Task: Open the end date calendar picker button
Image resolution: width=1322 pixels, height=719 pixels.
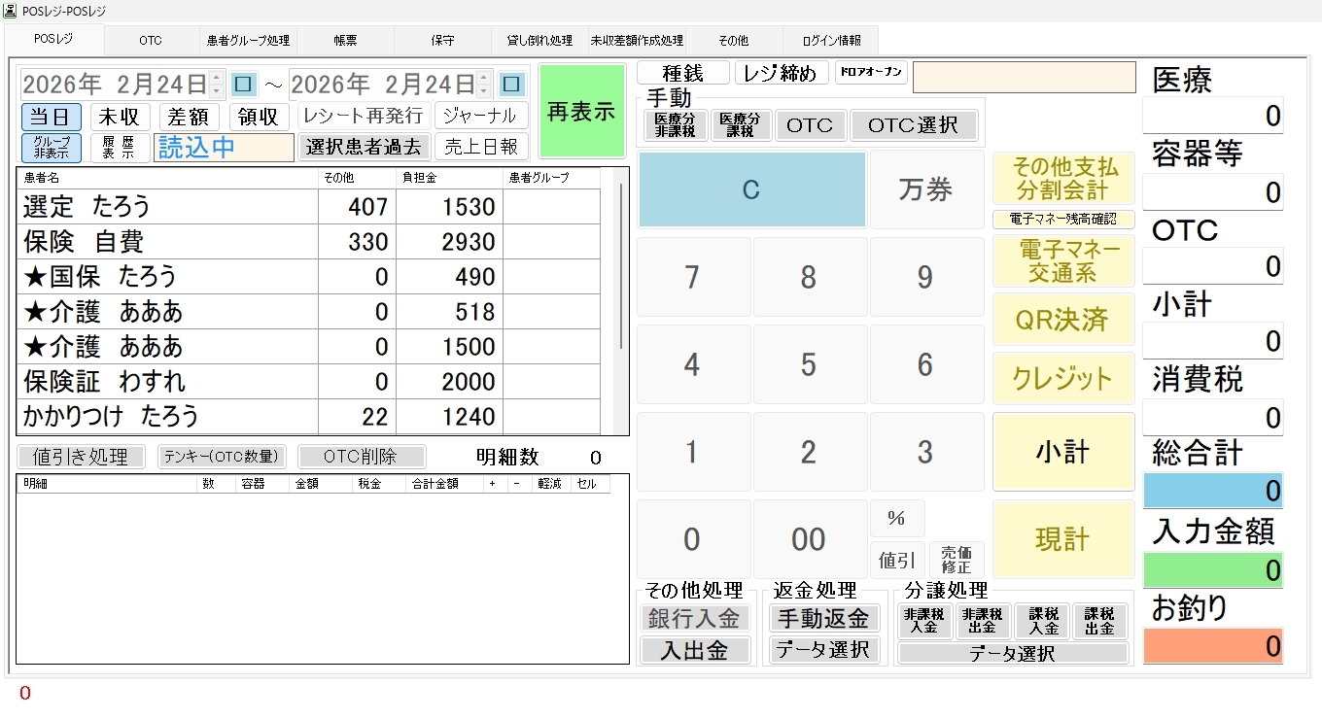Action: click(511, 85)
